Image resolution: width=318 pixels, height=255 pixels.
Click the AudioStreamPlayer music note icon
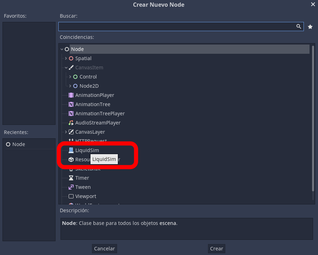coord(71,123)
